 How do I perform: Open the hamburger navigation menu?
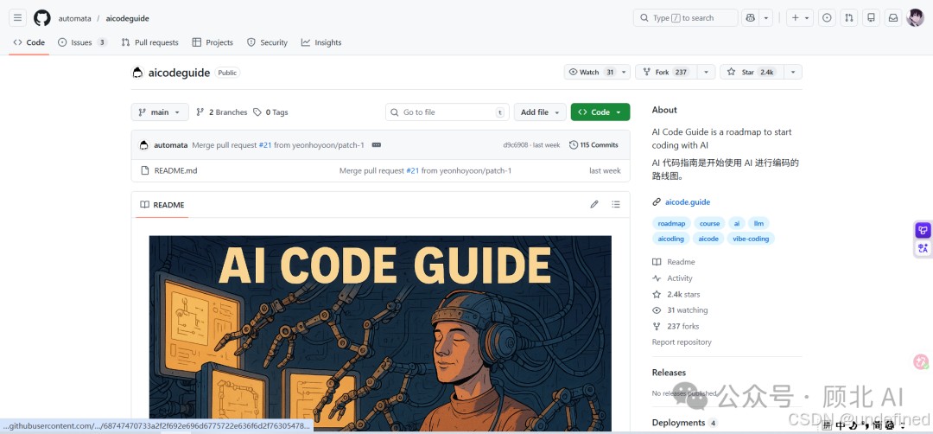[17, 18]
